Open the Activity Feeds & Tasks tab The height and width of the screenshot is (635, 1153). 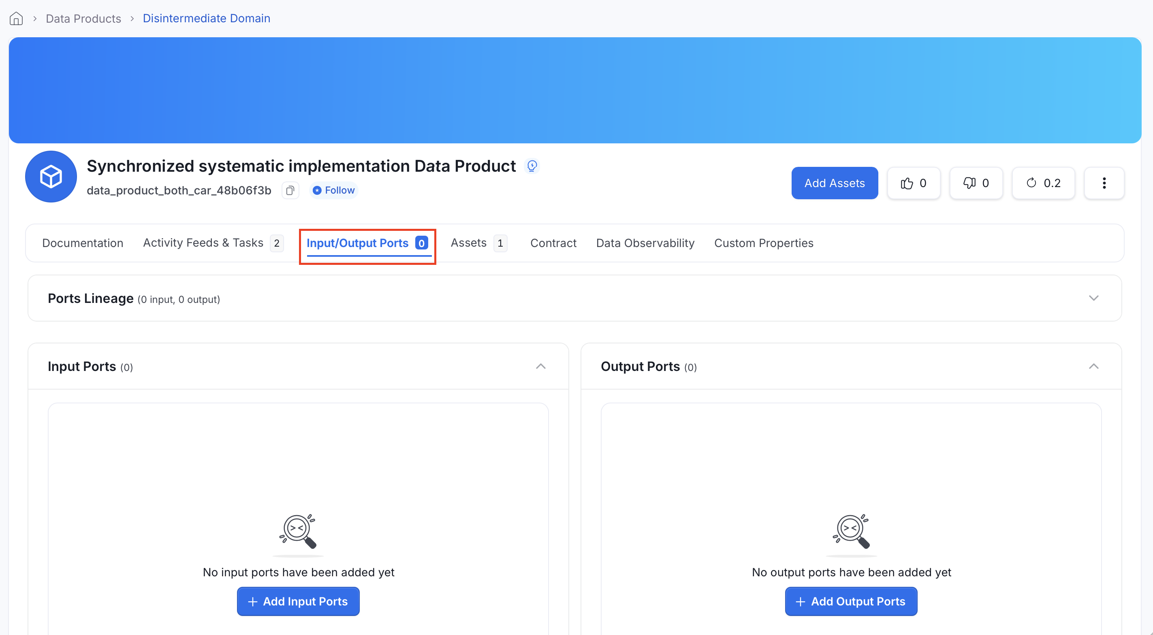coord(213,243)
